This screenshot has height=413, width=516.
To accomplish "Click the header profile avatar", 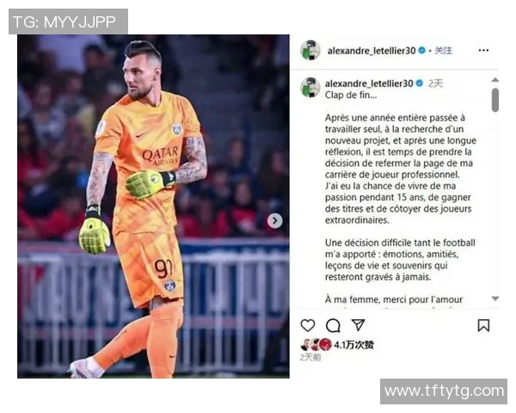I will [x=310, y=51].
